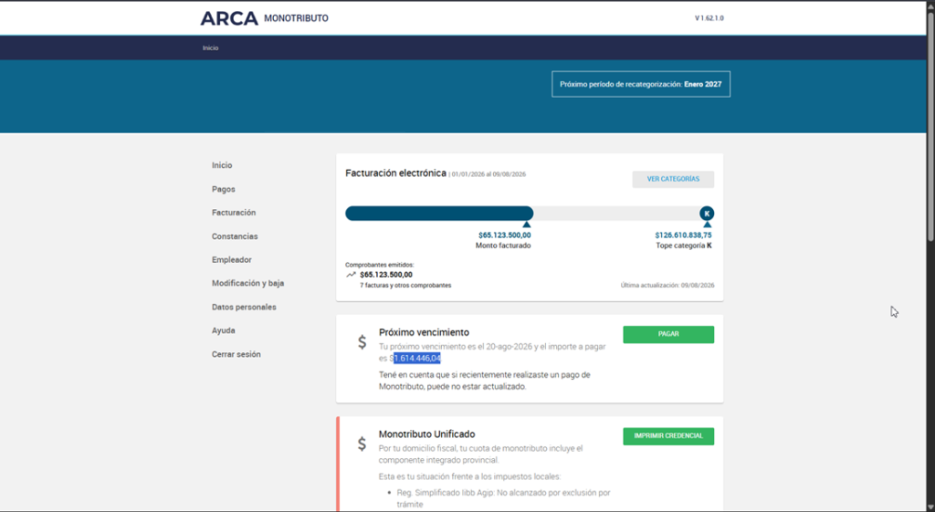Click the highlighted amount 1.614.446,04

click(416, 359)
